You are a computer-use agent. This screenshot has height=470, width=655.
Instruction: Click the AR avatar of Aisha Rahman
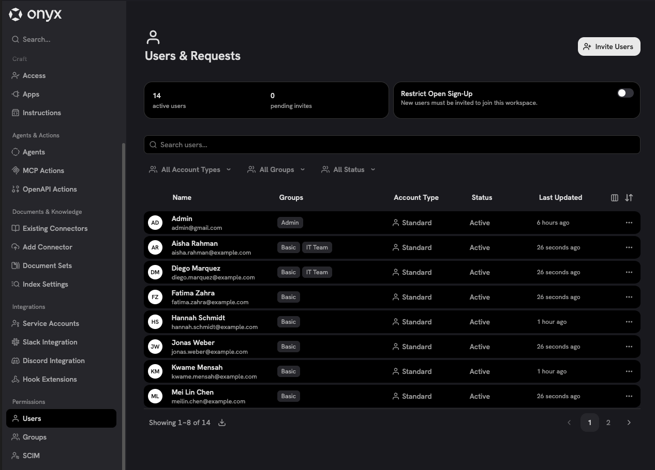155,247
